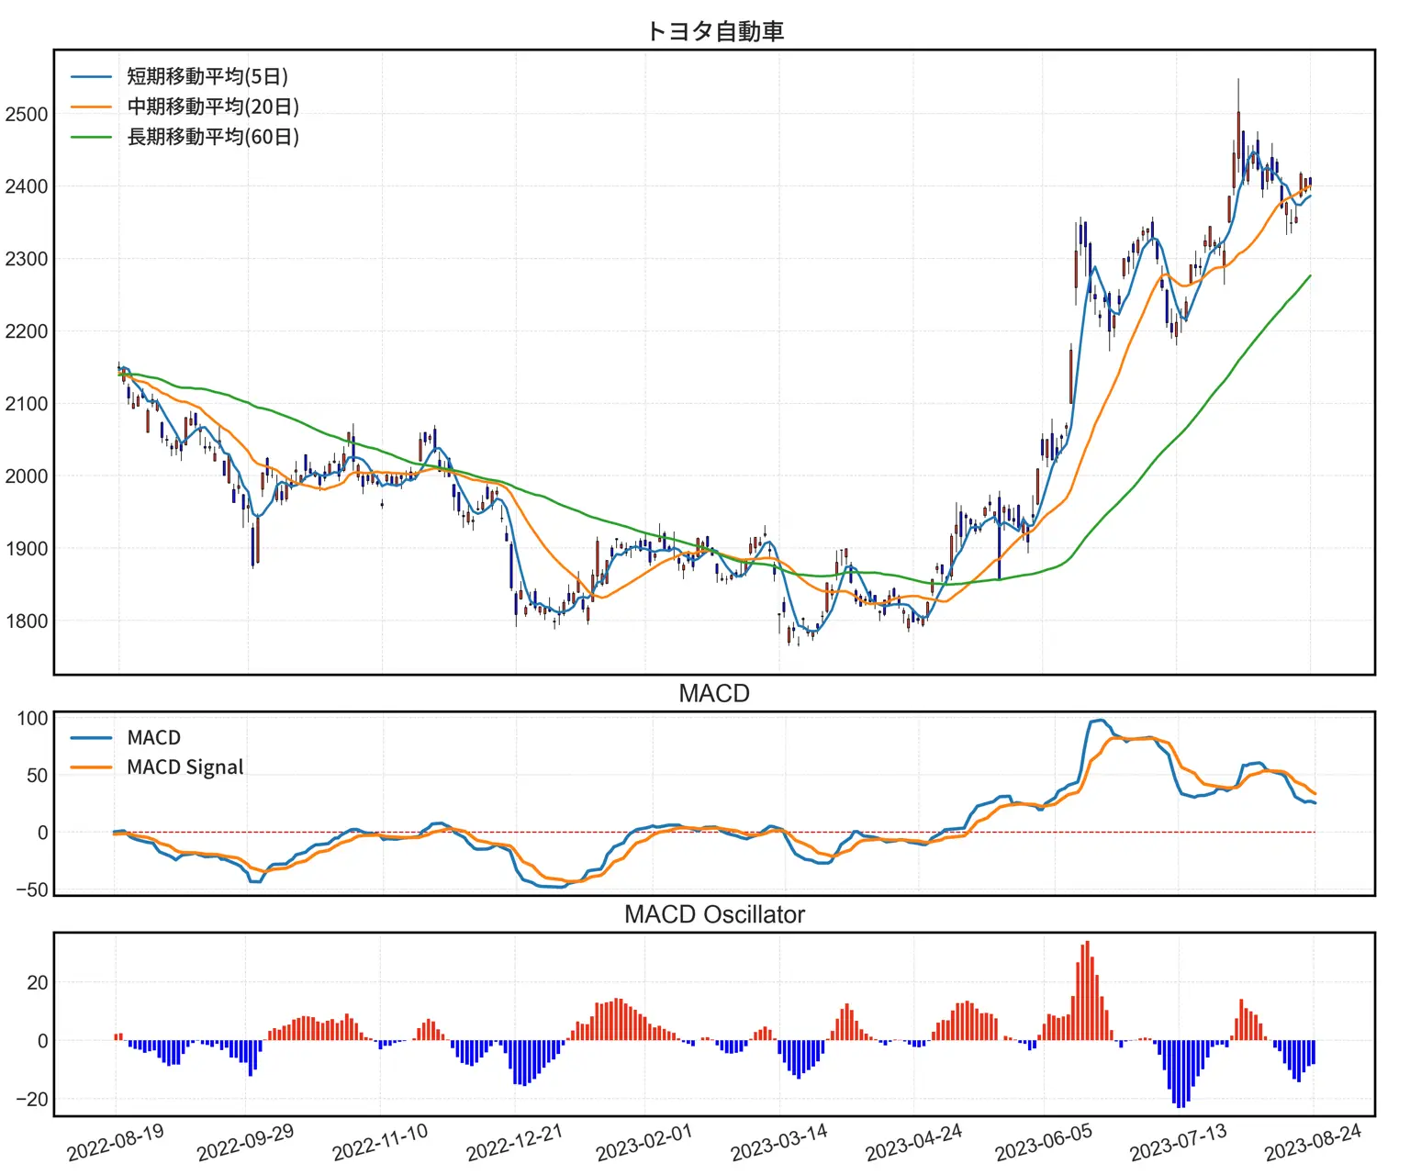Click the トヨタ自動車 chart title
Image resolution: width=1410 pixels, height=1175 pixels.
(x=714, y=31)
